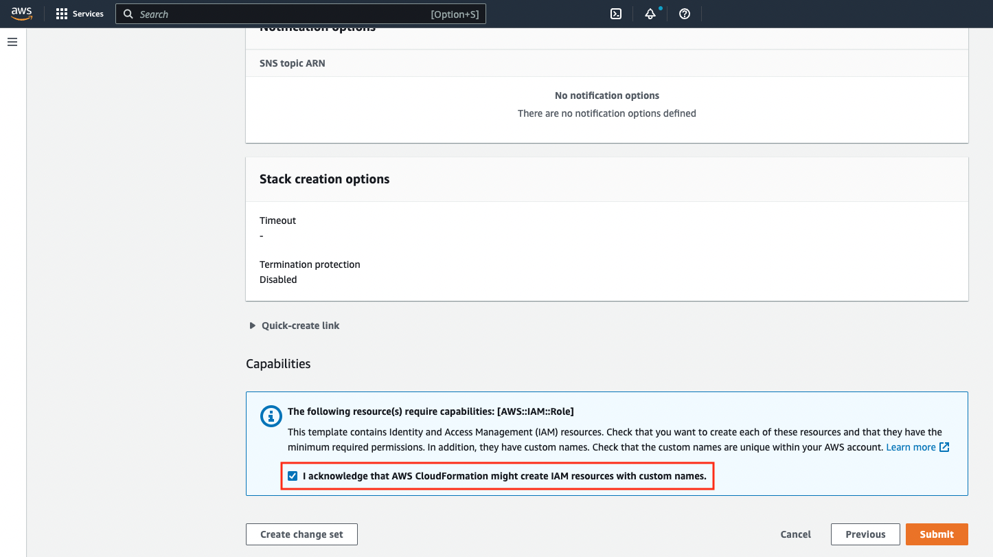
Task: Click the Stack creation options heading
Action: pos(324,179)
